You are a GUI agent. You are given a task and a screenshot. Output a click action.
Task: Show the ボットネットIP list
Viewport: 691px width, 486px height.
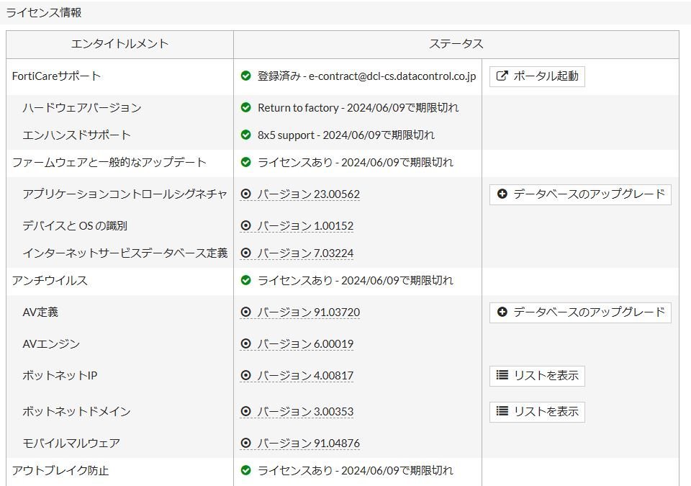[537, 375]
